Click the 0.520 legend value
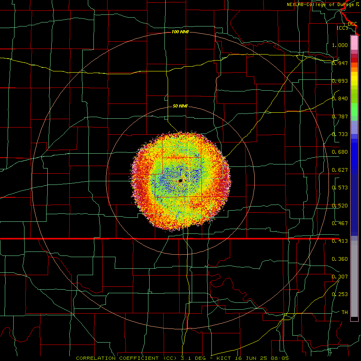This screenshot has height=361, width=361. point(340,206)
